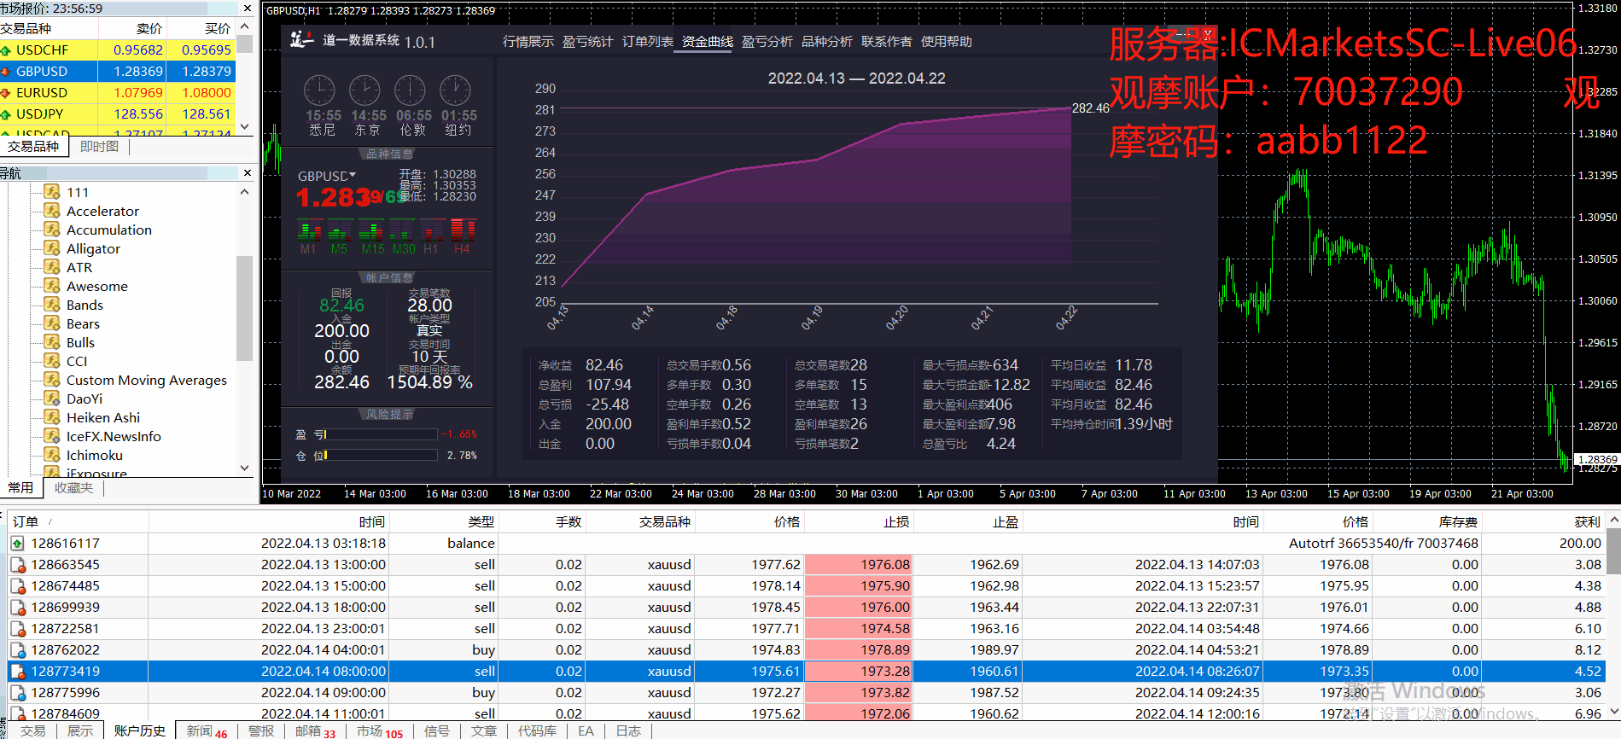Select the H4 timeframe signal bars
Screen dimensions: 1621x739
coord(463,230)
